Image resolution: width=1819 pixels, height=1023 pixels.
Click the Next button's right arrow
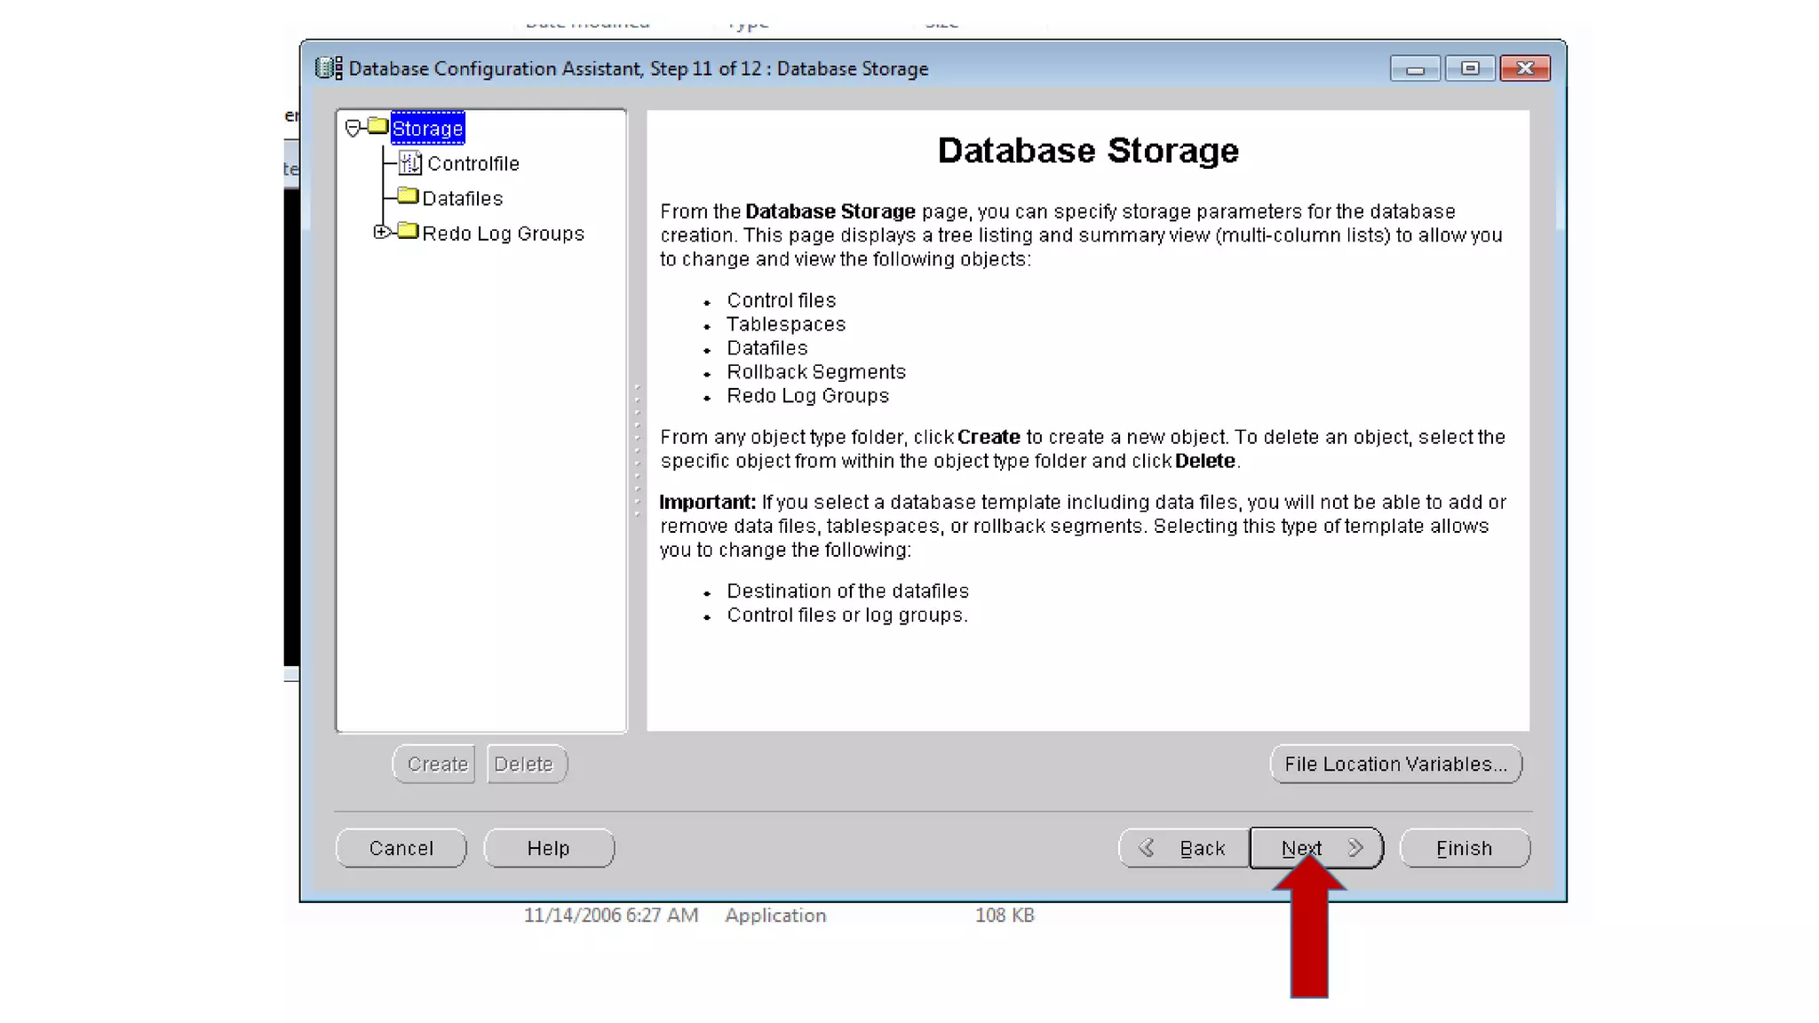1355,848
